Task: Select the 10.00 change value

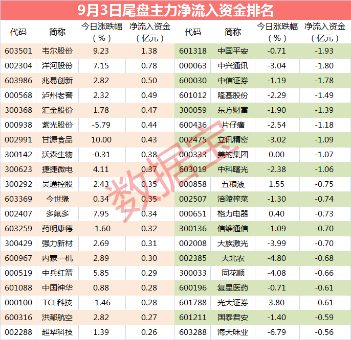Action: (x=101, y=139)
